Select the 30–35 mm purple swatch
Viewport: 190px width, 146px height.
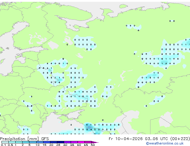pyautogui.click(x=67, y=142)
